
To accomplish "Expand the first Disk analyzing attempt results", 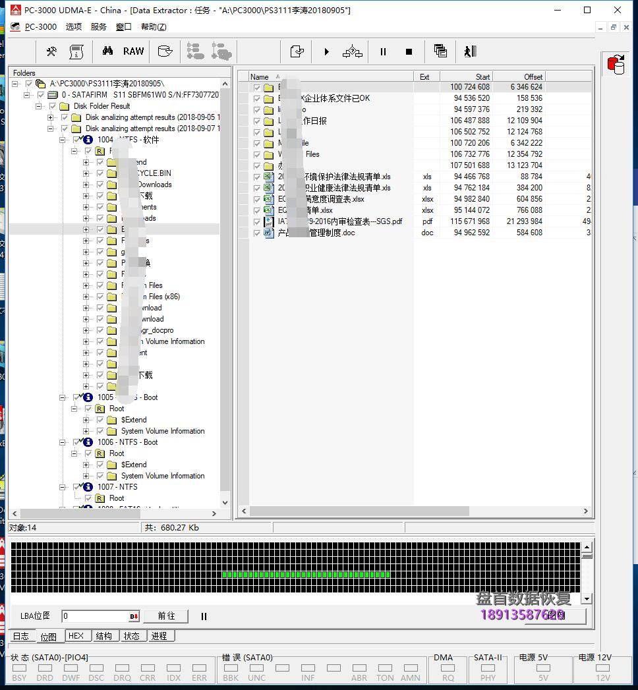I will pos(51,117).
